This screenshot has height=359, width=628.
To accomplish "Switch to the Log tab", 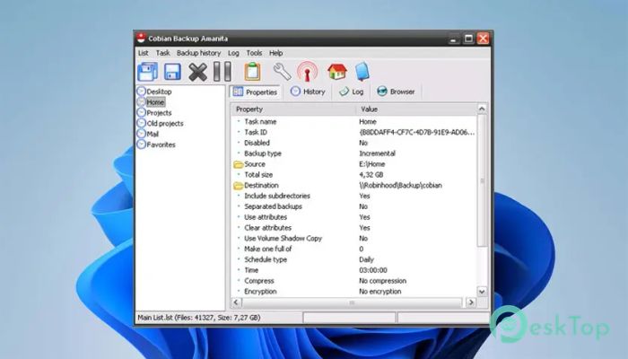I will pos(352,92).
